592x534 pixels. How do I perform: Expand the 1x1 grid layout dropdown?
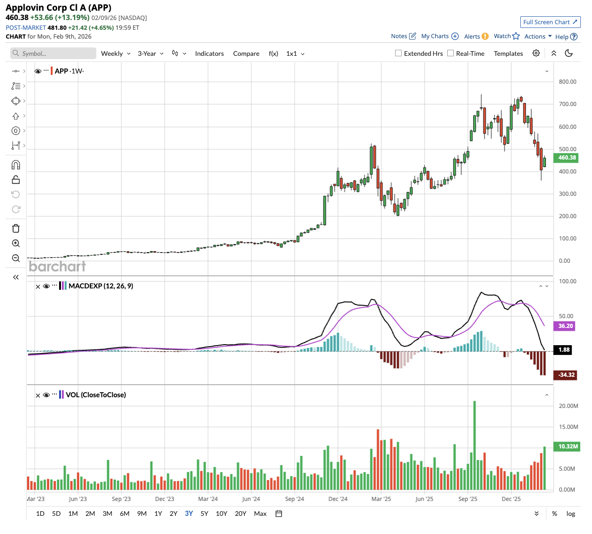coord(295,53)
